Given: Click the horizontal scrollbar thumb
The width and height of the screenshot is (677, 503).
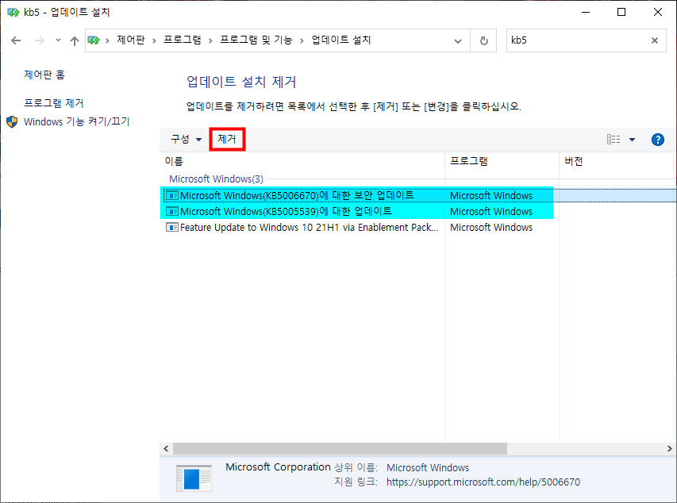Looking at the screenshot, I should coord(340,448).
